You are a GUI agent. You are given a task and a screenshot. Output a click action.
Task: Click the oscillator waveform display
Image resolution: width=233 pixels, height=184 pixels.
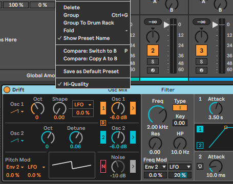coord(72,165)
